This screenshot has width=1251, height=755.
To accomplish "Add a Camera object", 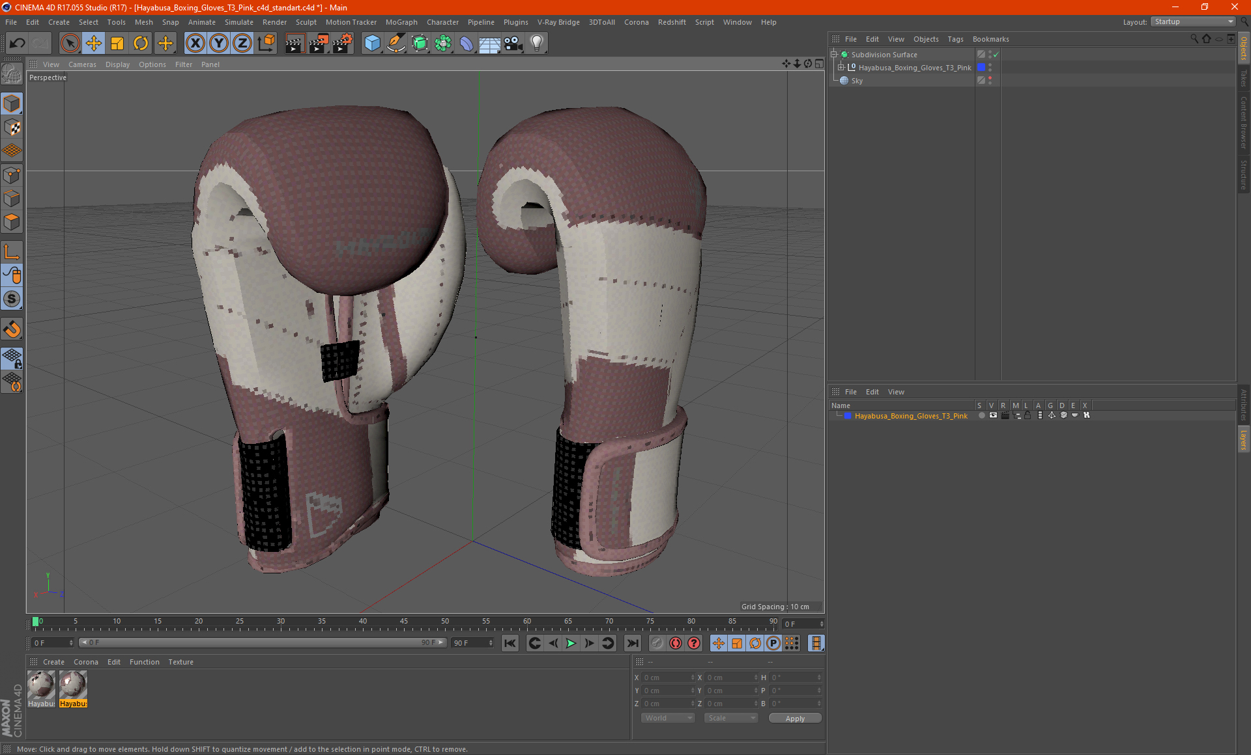I will coord(513,44).
